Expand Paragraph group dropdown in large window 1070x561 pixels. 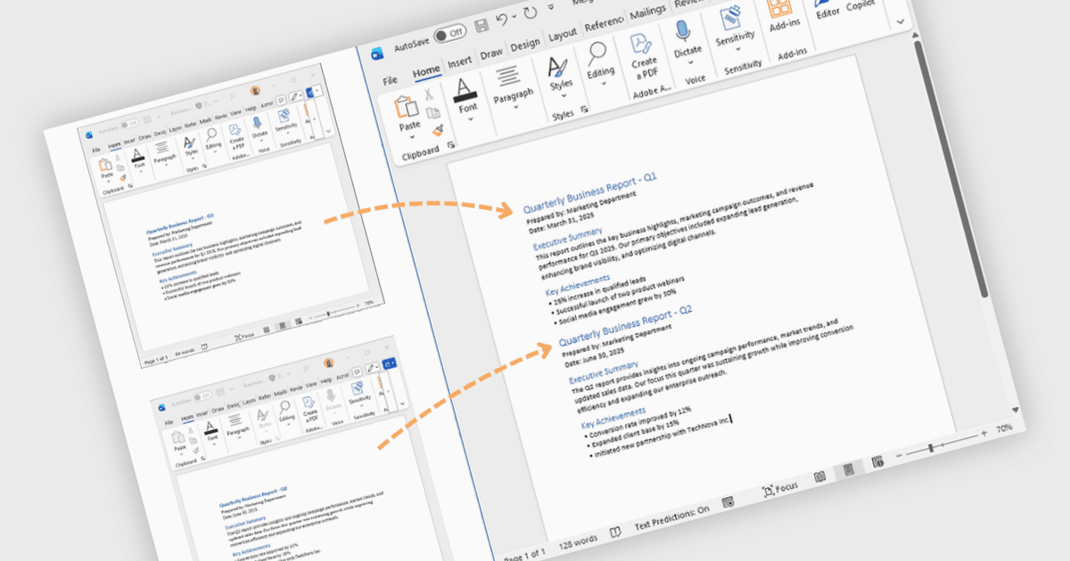(516, 108)
